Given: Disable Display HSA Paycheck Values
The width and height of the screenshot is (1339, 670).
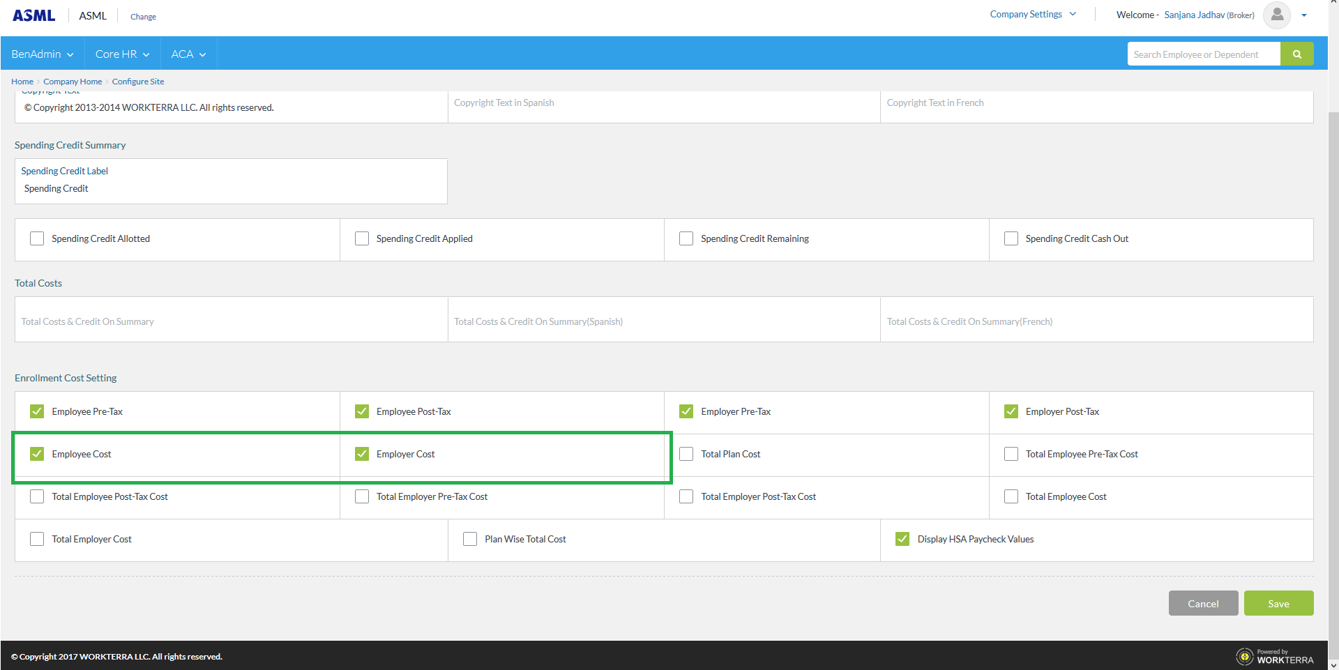Looking at the screenshot, I should coord(902,539).
